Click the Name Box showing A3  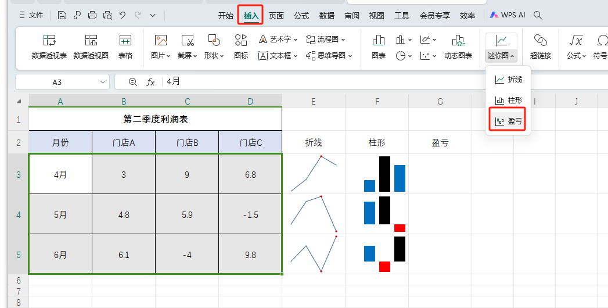point(57,82)
